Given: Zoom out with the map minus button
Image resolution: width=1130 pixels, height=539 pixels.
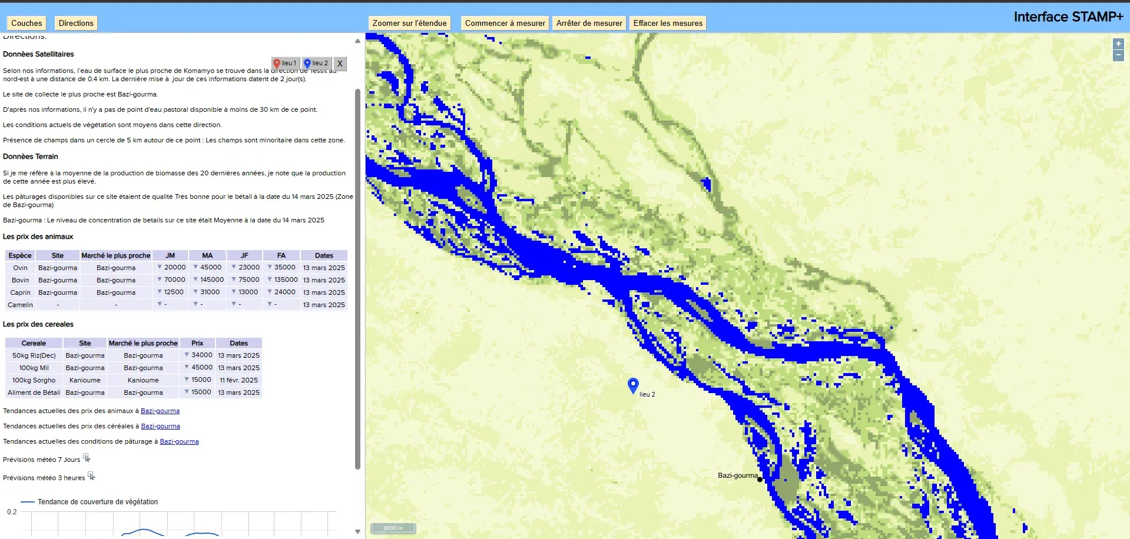Looking at the screenshot, I should tap(1118, 55).
